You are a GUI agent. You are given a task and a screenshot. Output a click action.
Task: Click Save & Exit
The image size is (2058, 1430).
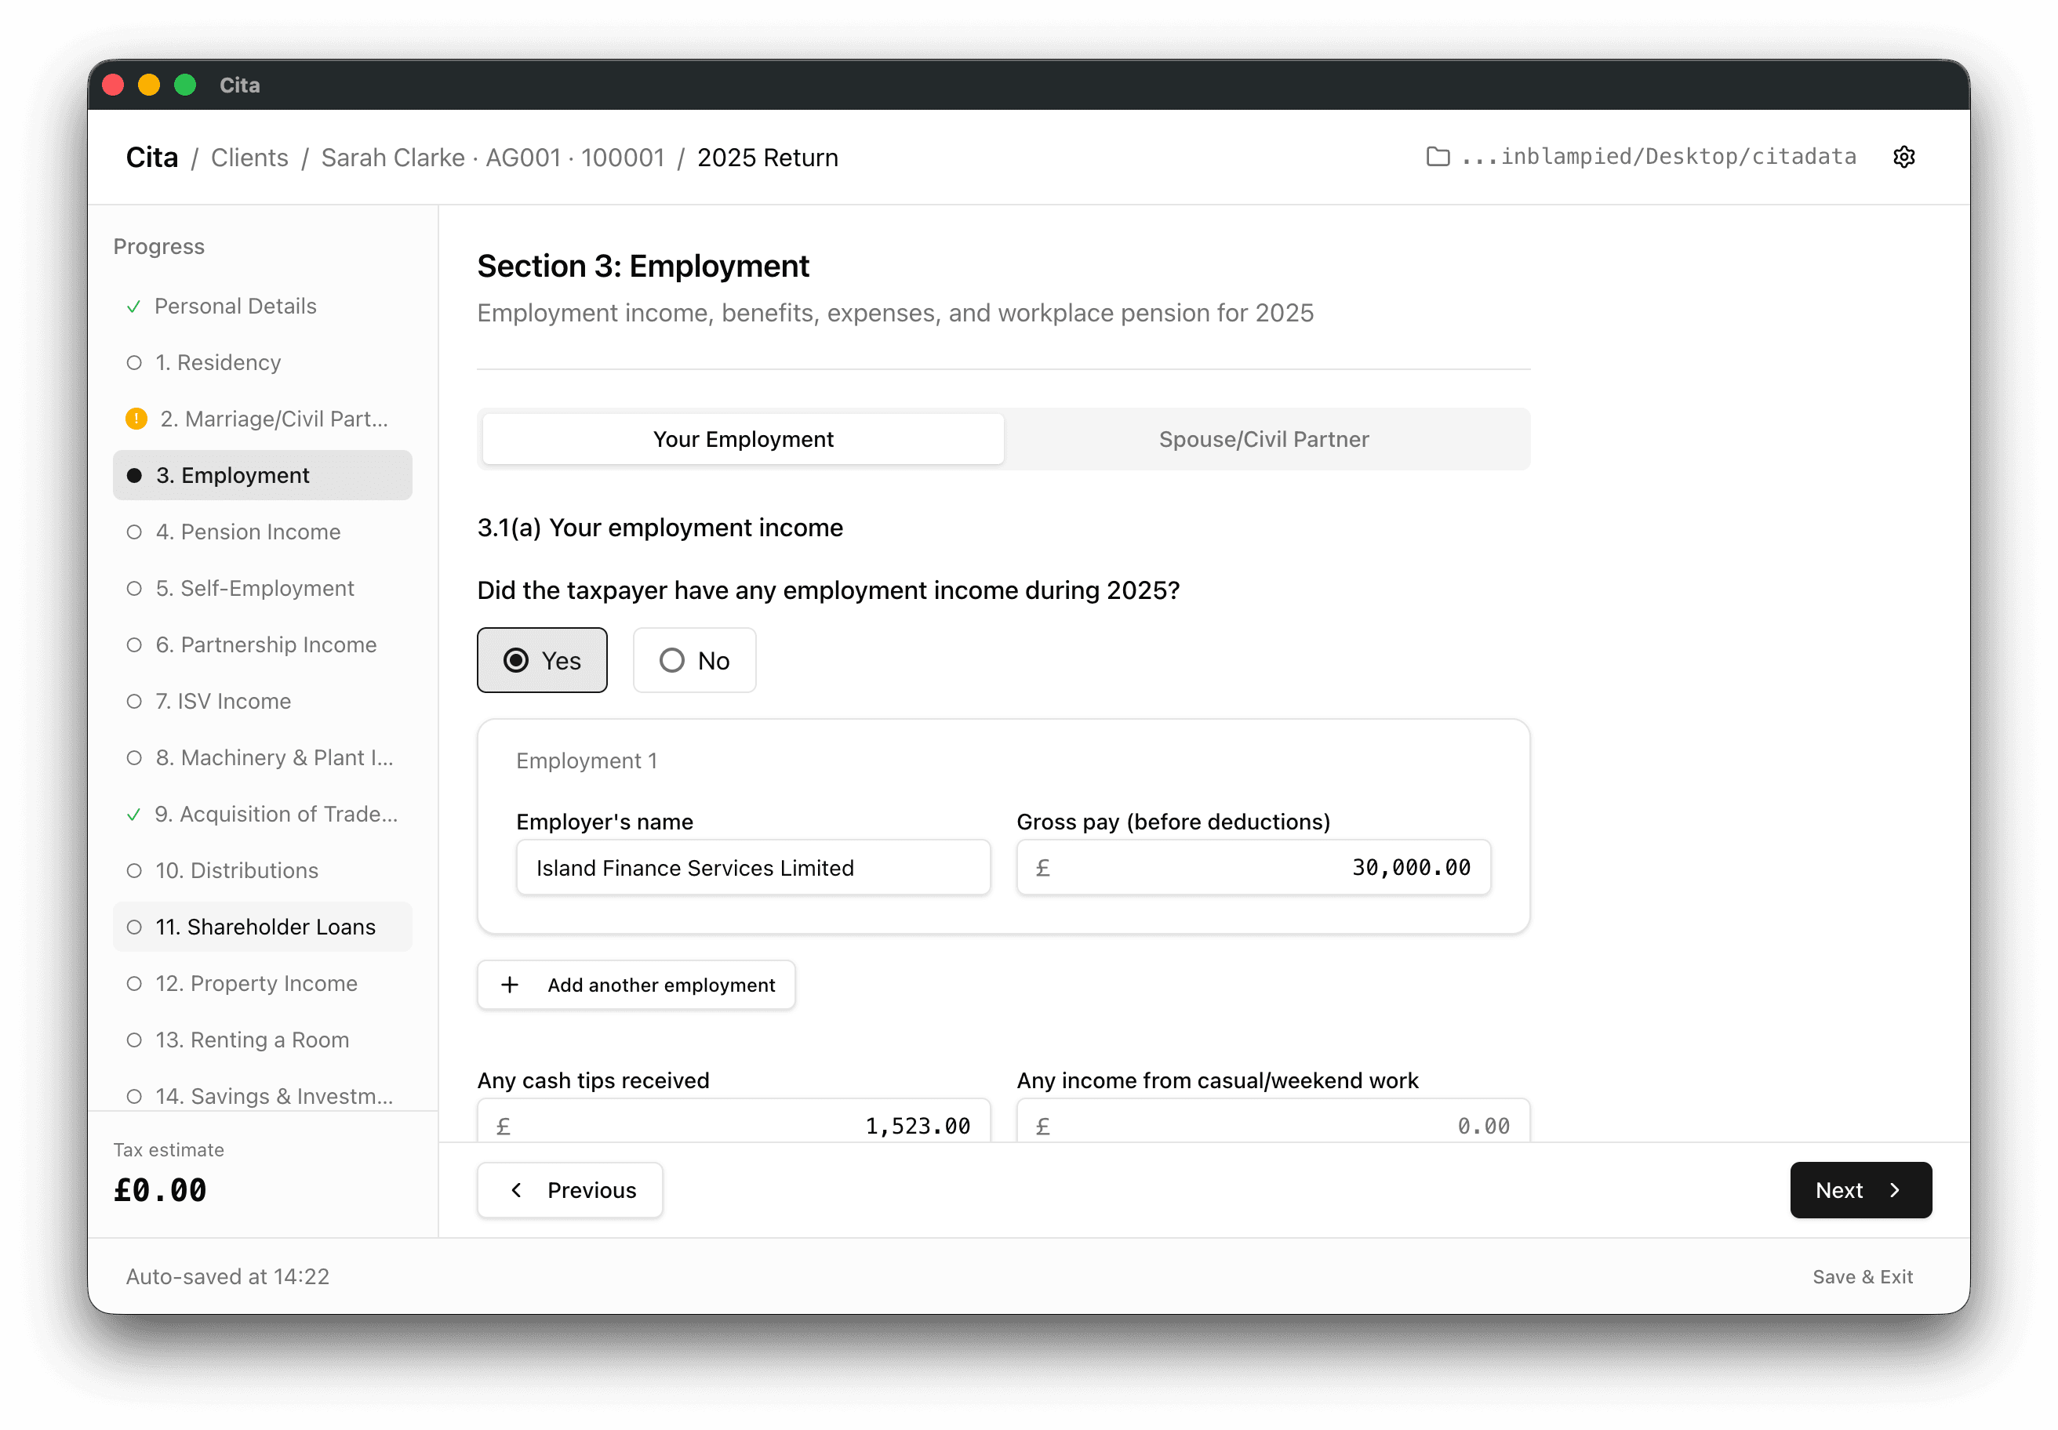tap(1863, 1277)
